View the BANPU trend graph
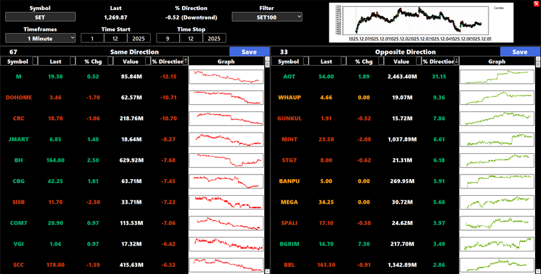The image size is (541, 274). (x=497, y=181)
